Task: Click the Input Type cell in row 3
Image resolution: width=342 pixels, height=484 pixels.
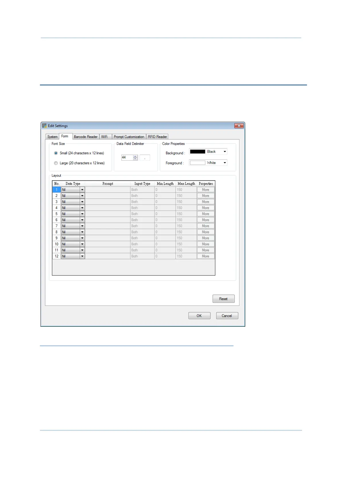Action: [x=142, y=202]
